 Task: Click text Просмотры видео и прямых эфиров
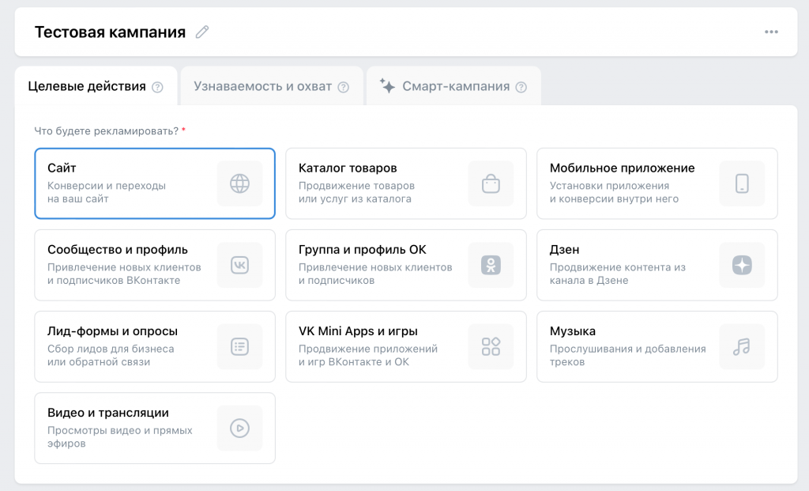click(120, 436)
